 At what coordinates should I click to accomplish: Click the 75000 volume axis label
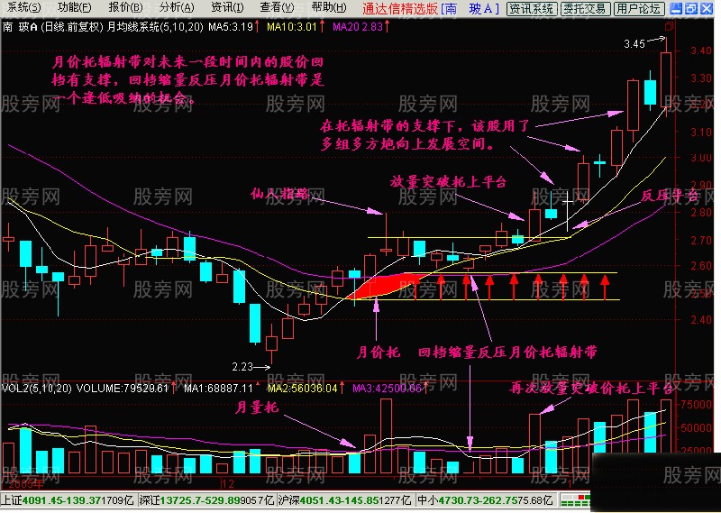[698, 405]
